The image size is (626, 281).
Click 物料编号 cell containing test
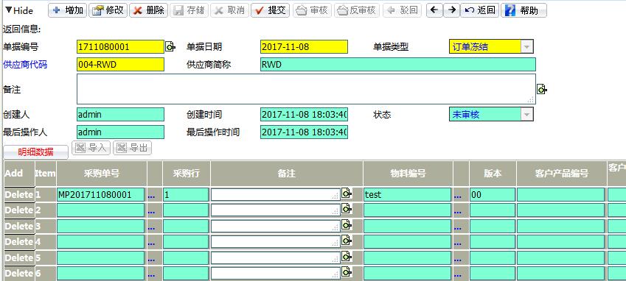[x=407, y=195]
